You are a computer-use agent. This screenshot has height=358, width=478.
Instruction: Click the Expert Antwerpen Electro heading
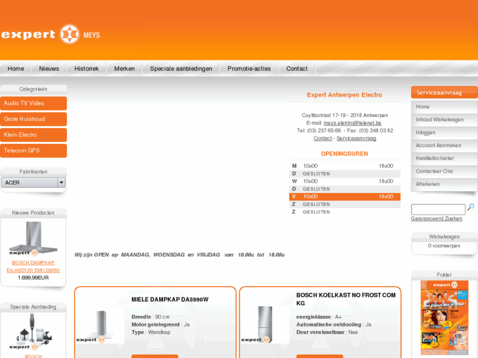point(345,95)
